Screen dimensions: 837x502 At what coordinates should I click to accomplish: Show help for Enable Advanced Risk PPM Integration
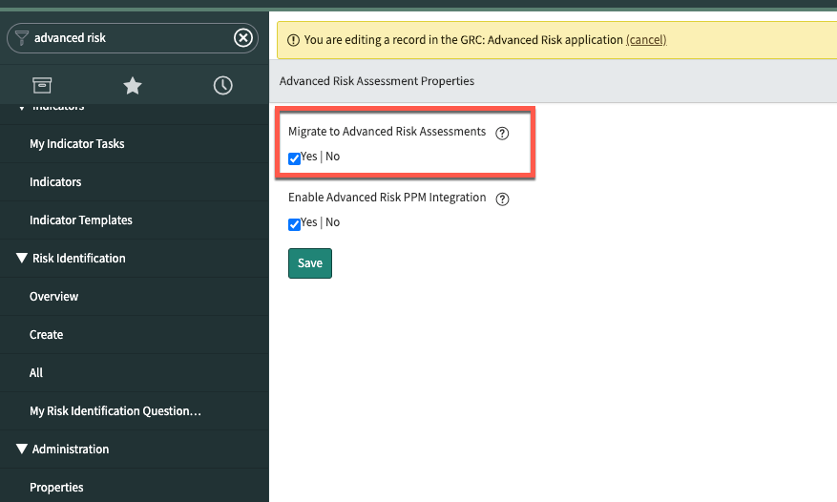click(502, 199)
